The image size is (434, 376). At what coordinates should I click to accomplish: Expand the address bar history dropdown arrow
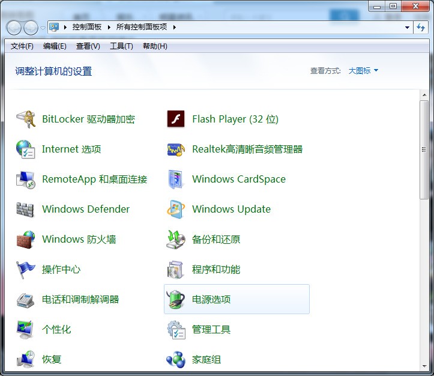click(x=407, y=28)
